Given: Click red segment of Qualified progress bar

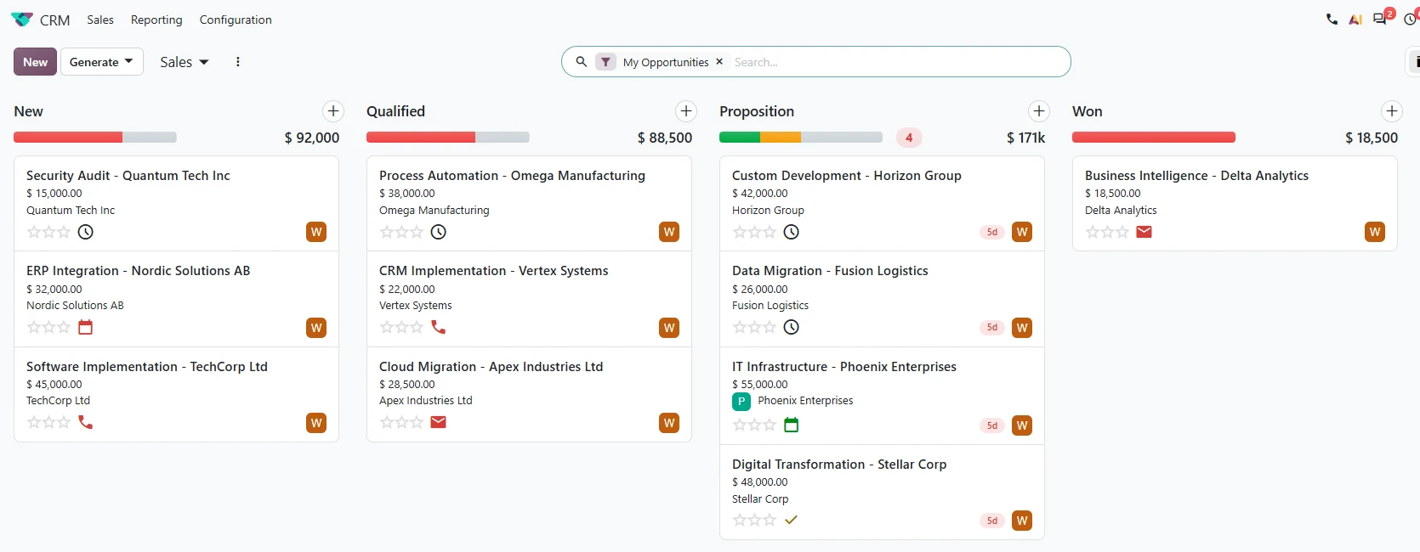Looking at the screenshot, I should click(x=421, y=137).
